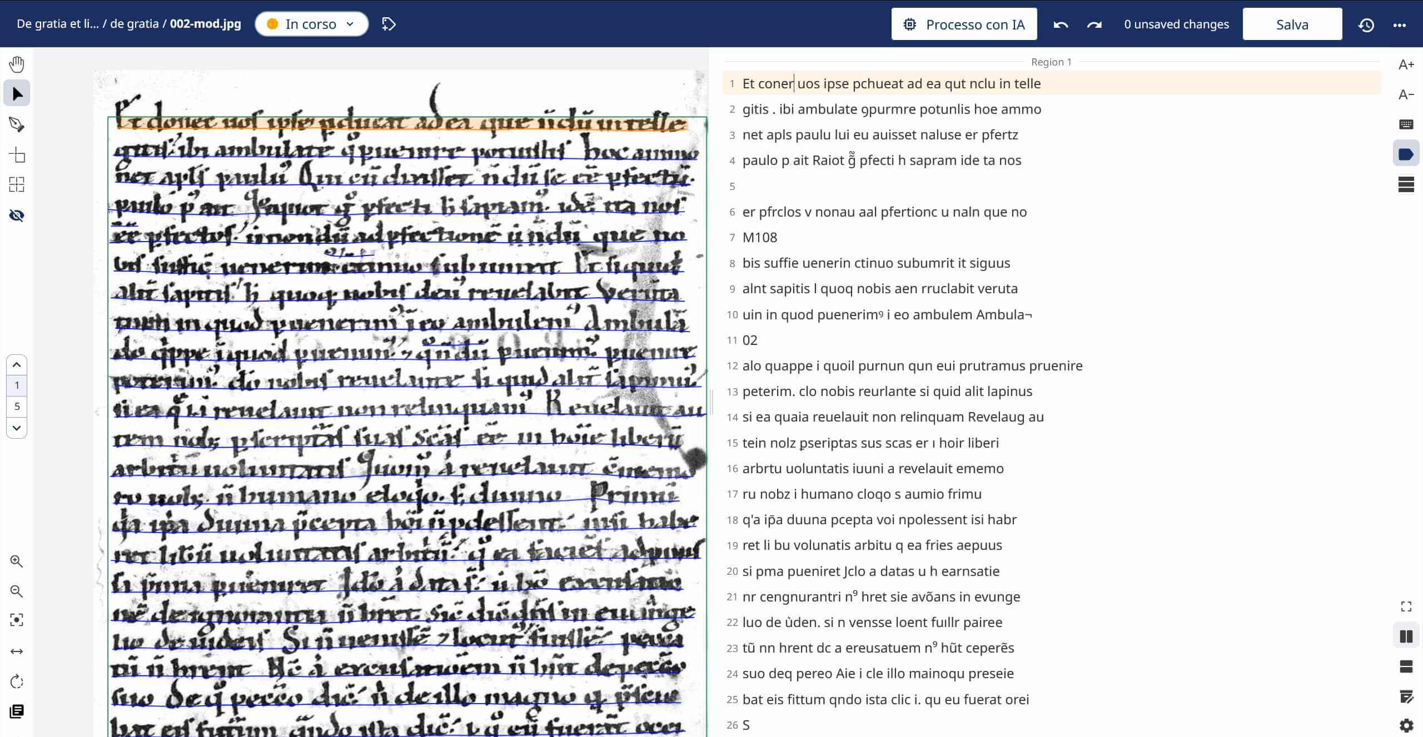Open the tag label icon in header

point(389,24)
